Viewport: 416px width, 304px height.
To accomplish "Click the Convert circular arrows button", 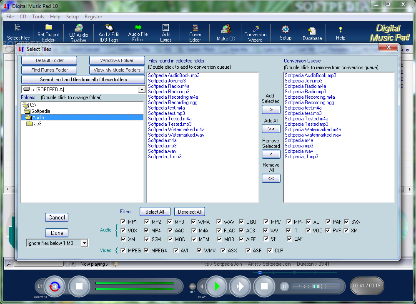I will point(55,287).
